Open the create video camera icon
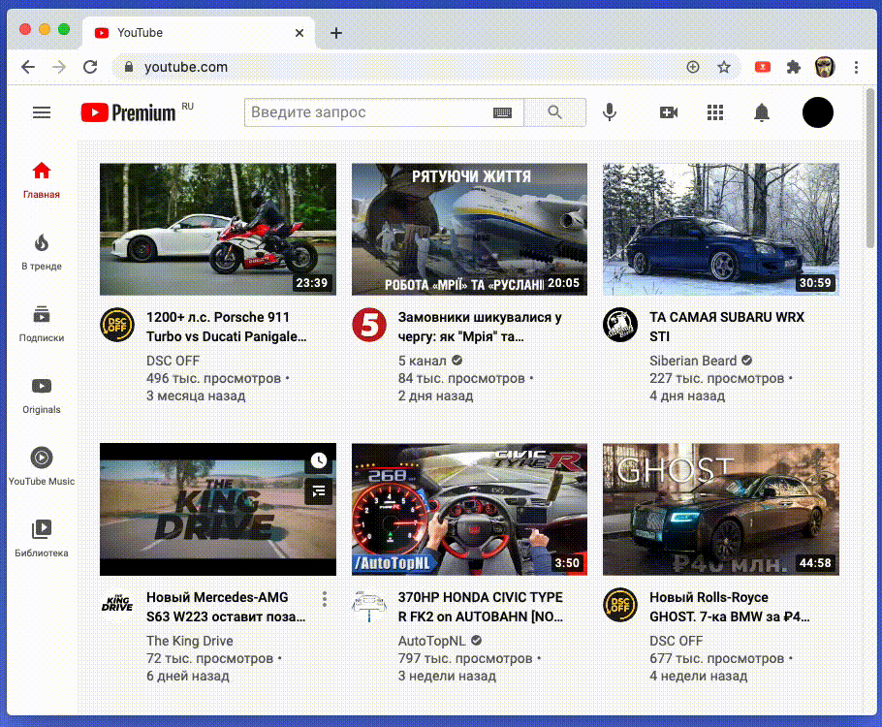This screenshot has width=882, height=727. click(x=669, y=112)
